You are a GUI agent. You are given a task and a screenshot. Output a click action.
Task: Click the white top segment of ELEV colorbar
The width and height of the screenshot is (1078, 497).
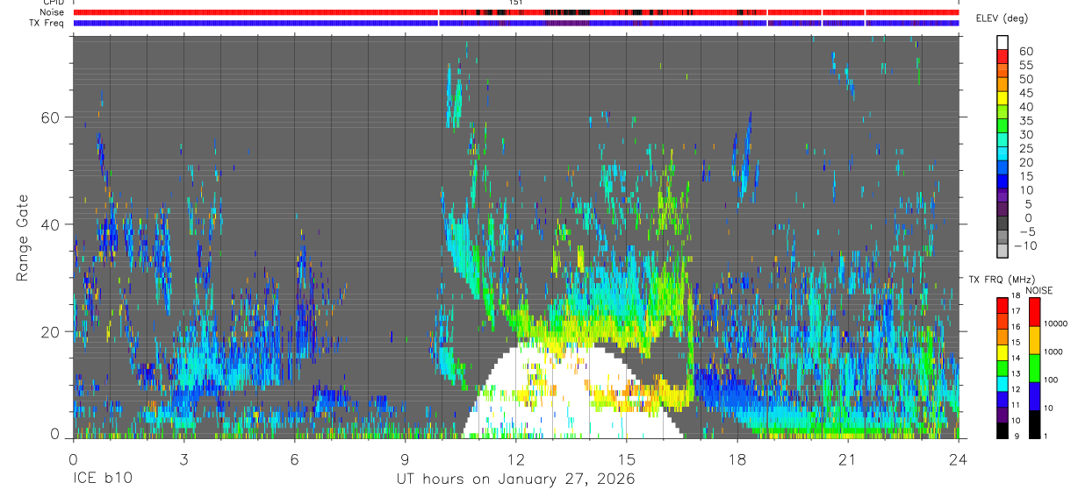click(1003, 42)
